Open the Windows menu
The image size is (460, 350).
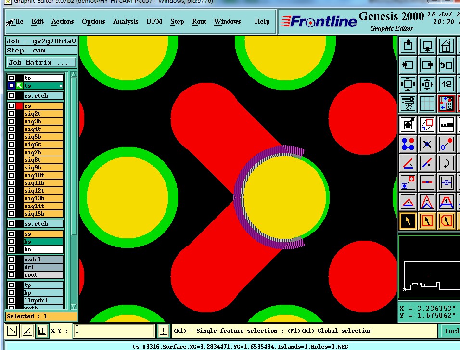(x=228, y=22)
